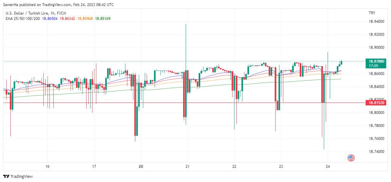Click the blue EMA value 18.86504
This screenshot has height=182, width=391.
50,19
